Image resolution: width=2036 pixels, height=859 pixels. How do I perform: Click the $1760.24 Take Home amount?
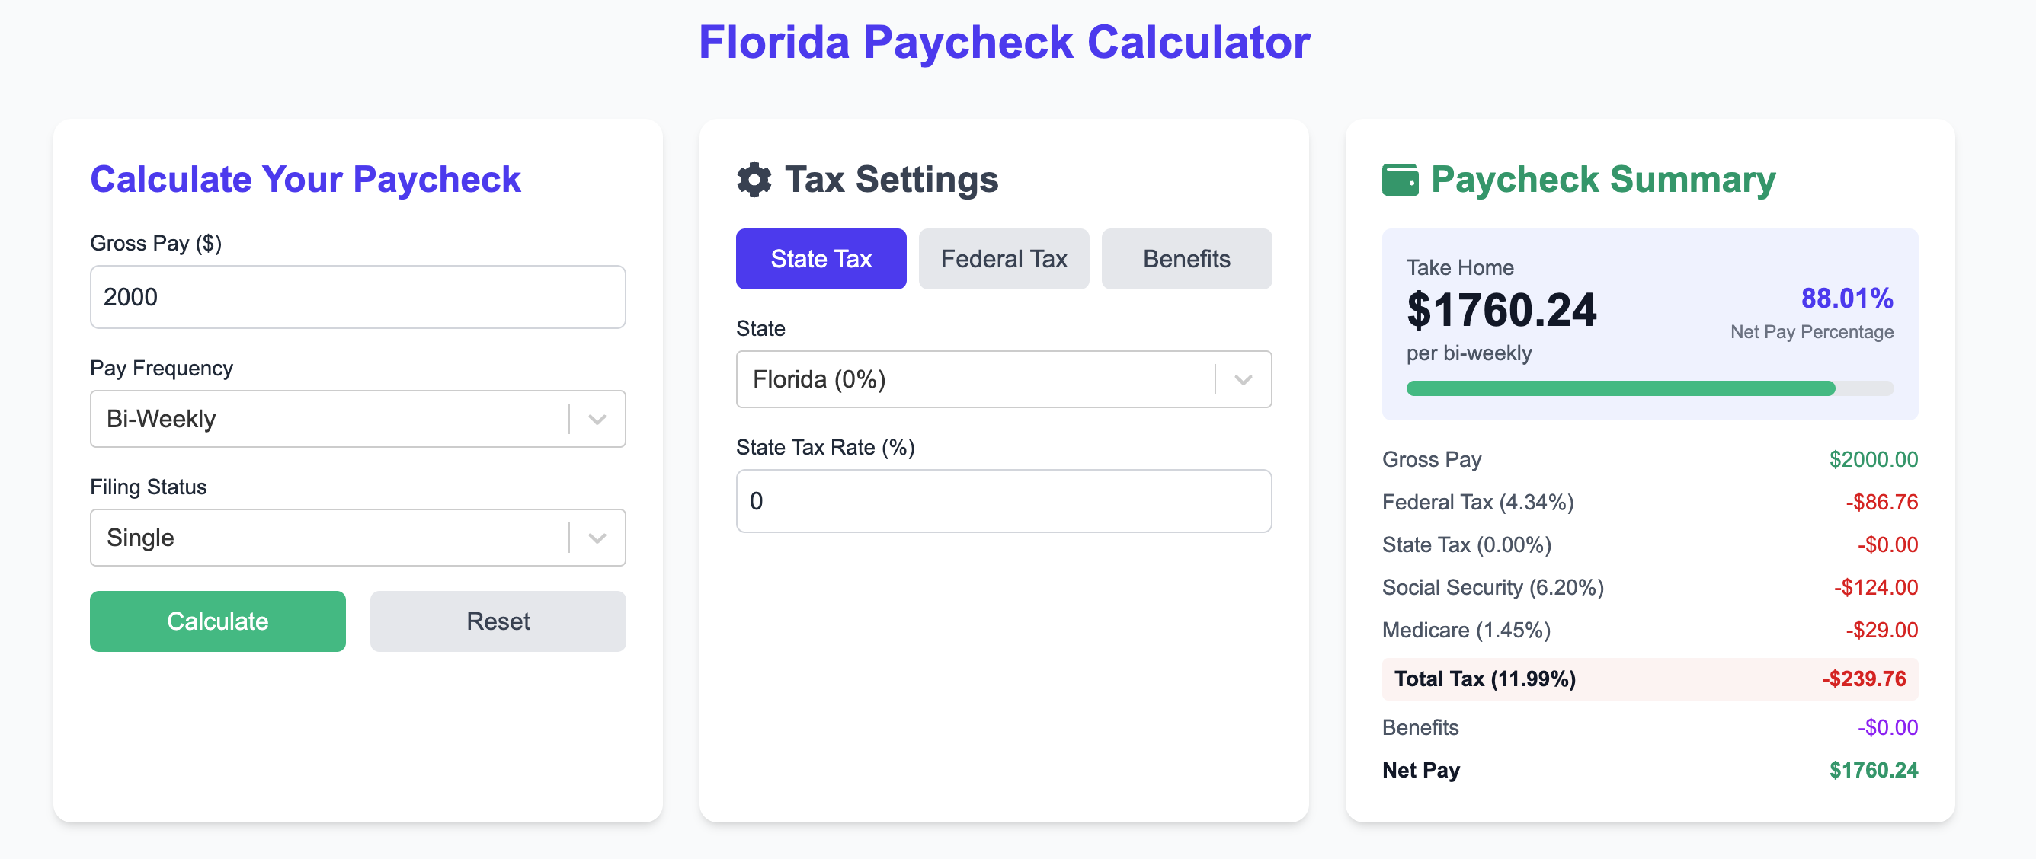tap(1501, 309)
